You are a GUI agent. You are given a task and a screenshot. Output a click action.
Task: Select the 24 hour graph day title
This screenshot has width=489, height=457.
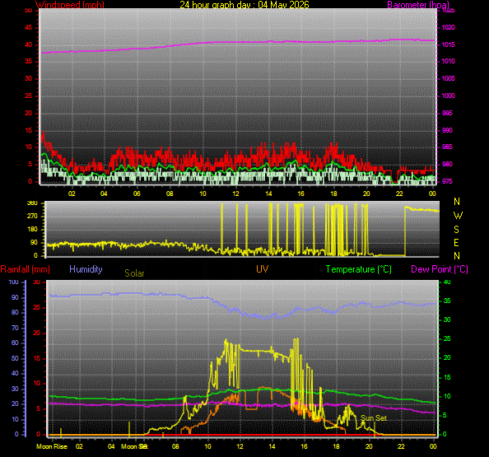pyautogui.click(x=244, y=5)
